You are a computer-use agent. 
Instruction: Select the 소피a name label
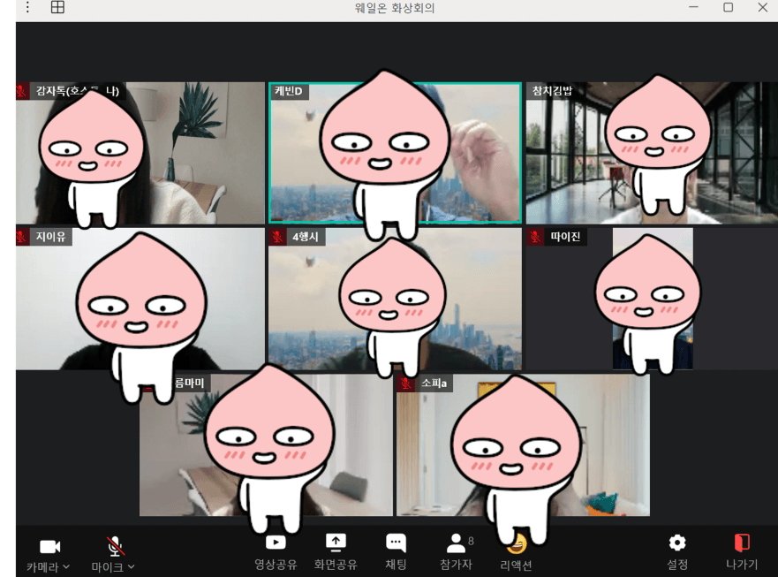click(x=434, y=383)
